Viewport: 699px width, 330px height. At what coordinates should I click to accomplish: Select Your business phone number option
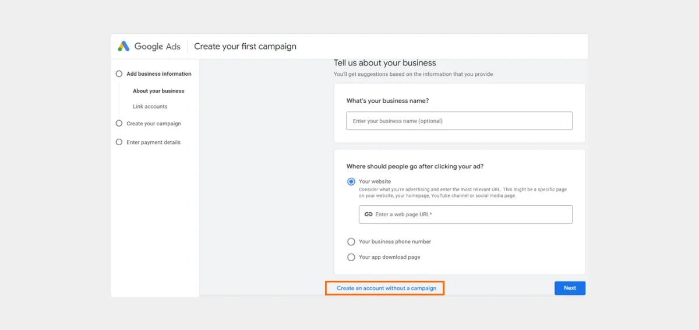pos(351,242)
